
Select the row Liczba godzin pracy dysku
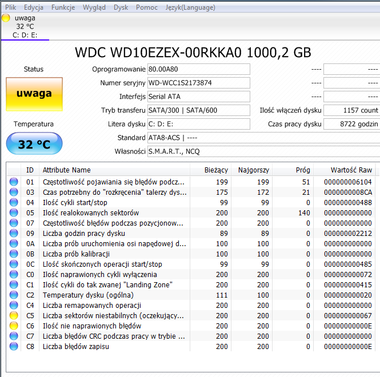coord(191,233)
